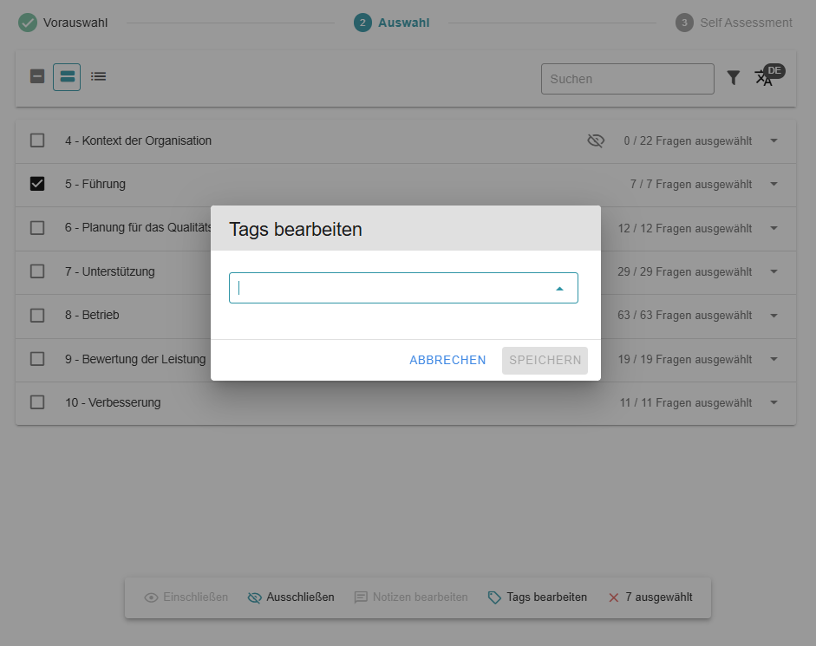Click into the Suchen search field

tap(627, 79)
